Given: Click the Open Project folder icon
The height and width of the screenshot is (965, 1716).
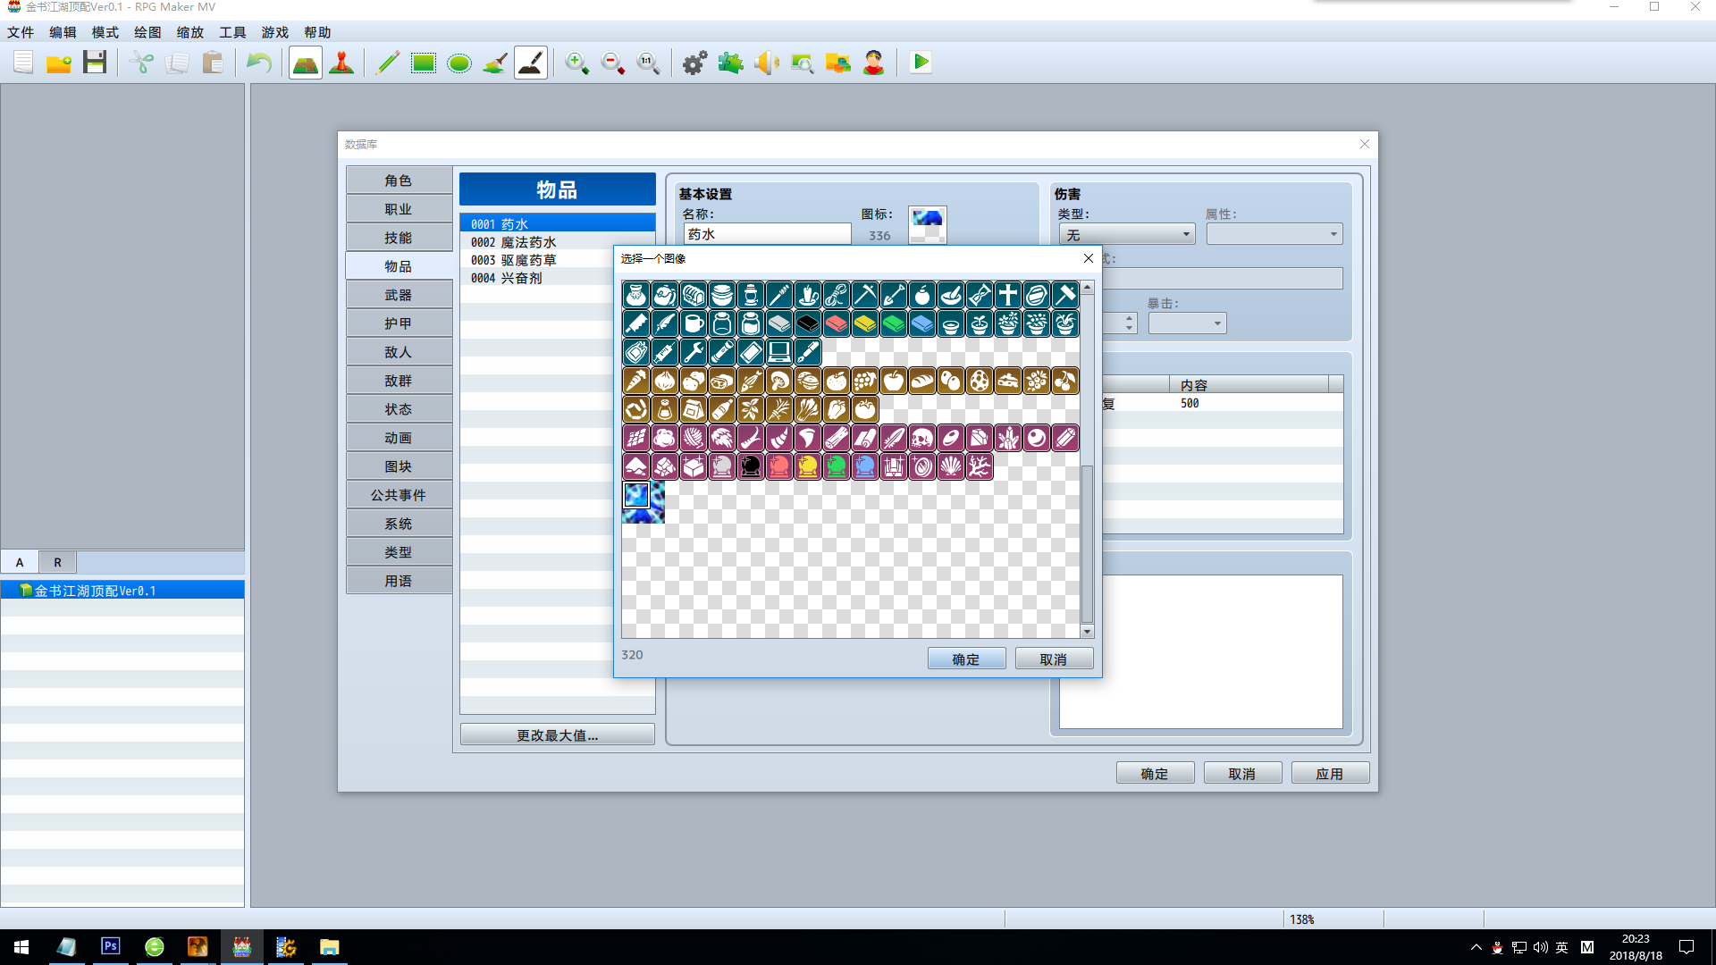Looking at the screenshot, I should (x=59, y=63).
